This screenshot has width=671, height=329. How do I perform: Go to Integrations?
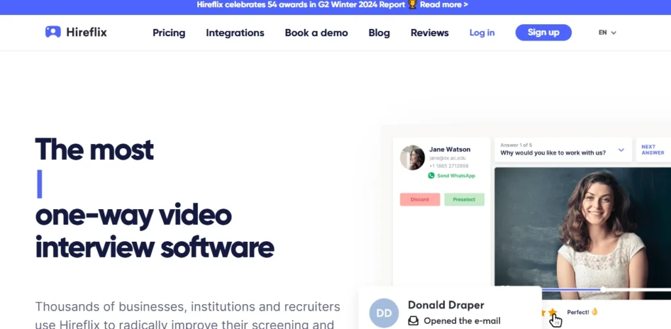click(235, 33)
